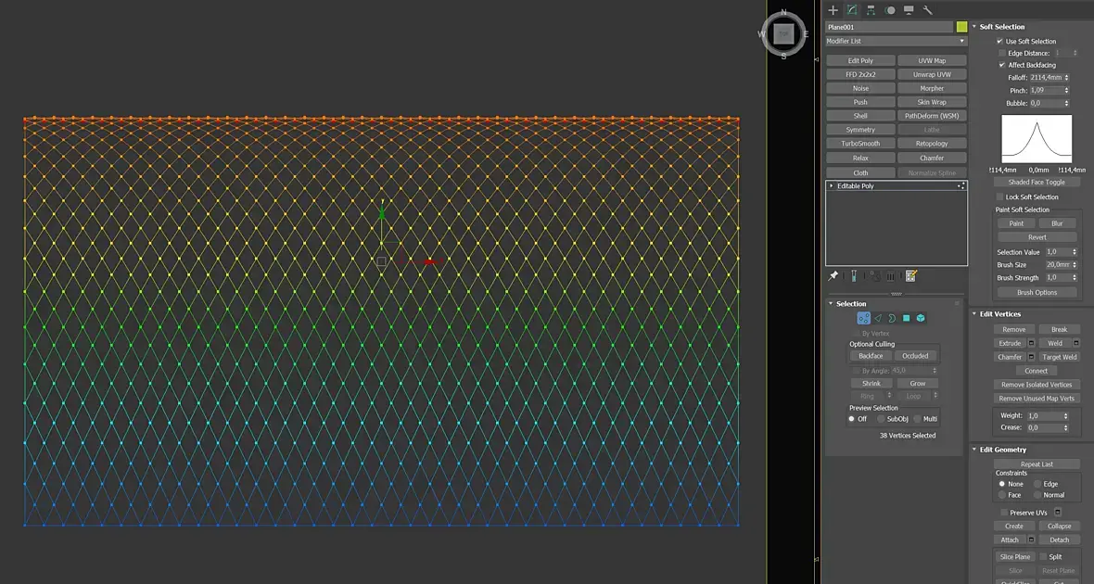Click the green Y-axis gizmo arrow
Image resolution: width=1094 pixels, height=584 pixels.
[382, 211]
